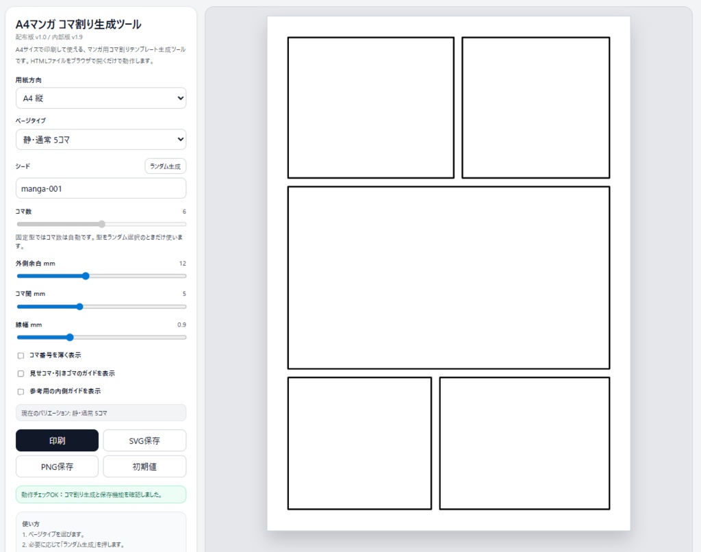Click the コマ数 slider
Viewport: 701px width, 552px height.
(x=101, y=224)
